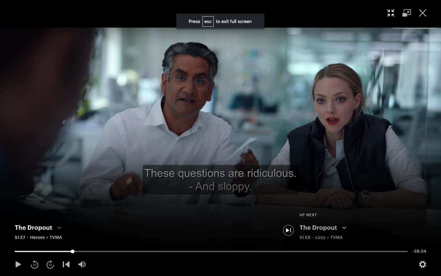441x276 pixels.
Task: Seek to middle of progress bar
Action: (x=211, y=251)
